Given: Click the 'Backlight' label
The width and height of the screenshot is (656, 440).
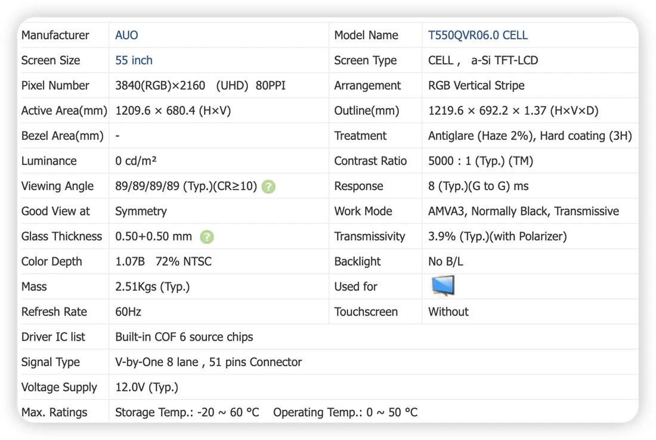Looking at the screenshot, I should pos(357,261).
